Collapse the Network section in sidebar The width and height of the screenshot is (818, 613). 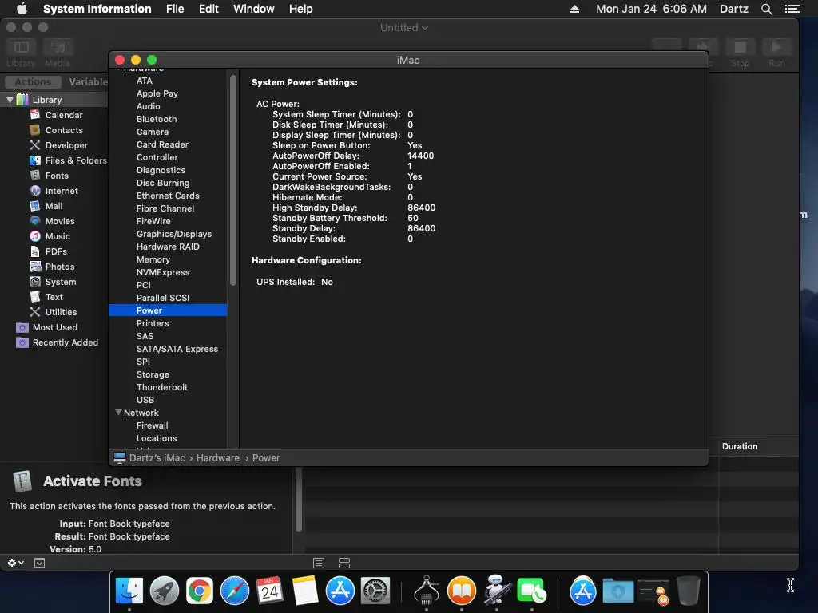click(x=118, y=413)
